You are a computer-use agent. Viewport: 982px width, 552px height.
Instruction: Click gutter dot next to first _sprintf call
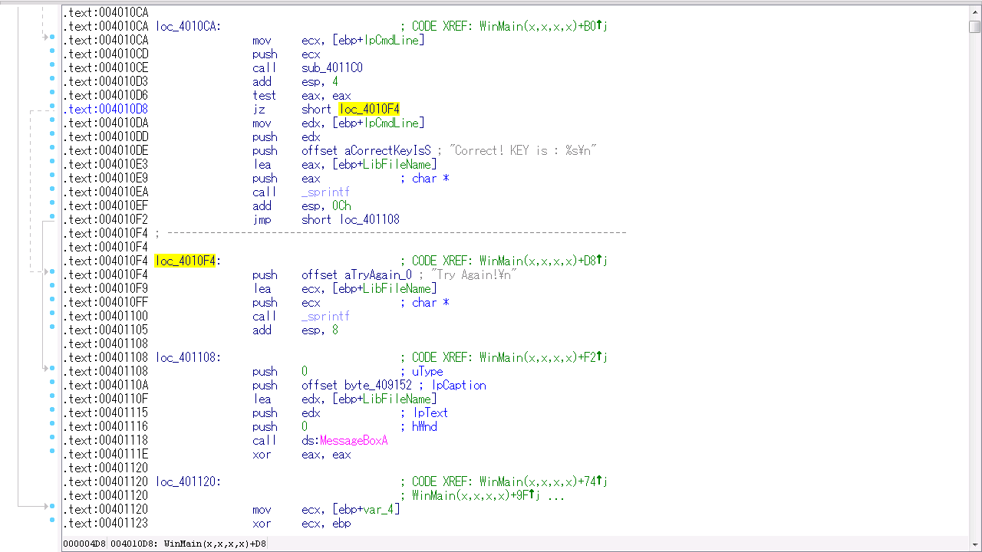(52, 192)
